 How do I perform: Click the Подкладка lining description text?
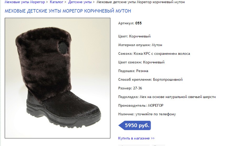[167, 97]
